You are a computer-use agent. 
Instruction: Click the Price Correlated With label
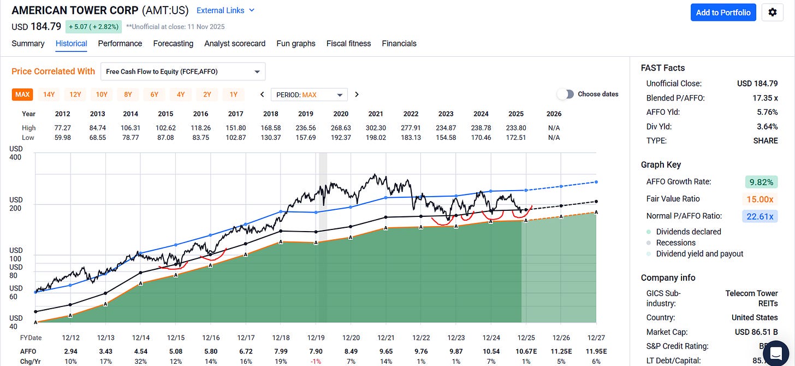[54, 71]
